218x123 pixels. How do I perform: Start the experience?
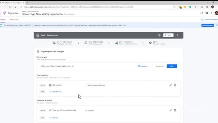pos(168,35)
